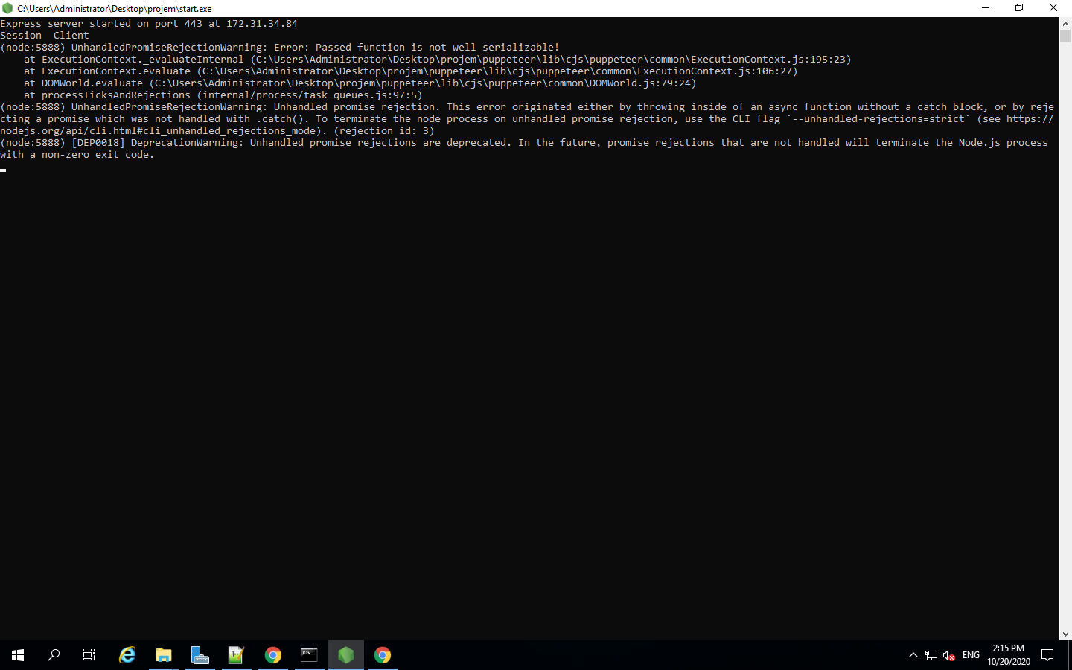The width and height of the screenshot is (1072, 670).
Task: Click Show Desktop sliver at taskbar end
Action: pos(1070,655)
